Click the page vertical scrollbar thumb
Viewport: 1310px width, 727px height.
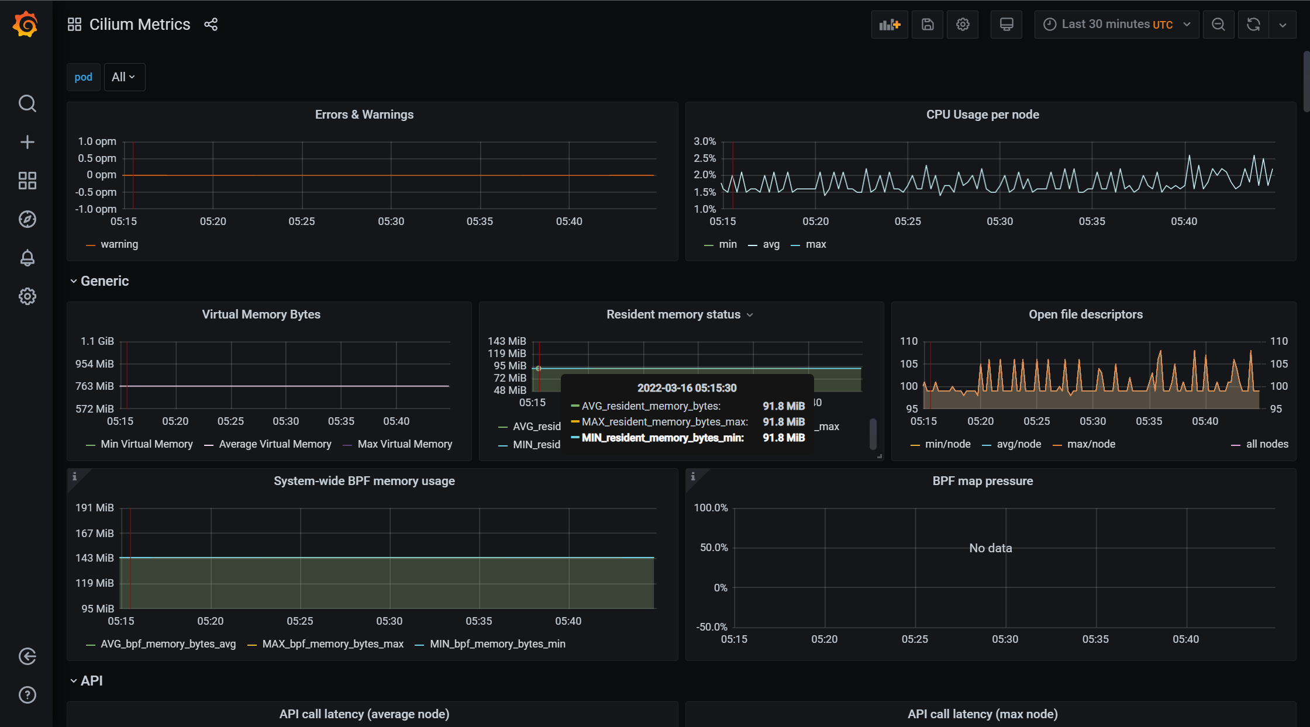pyautogui.click(x=1306, y=82)
